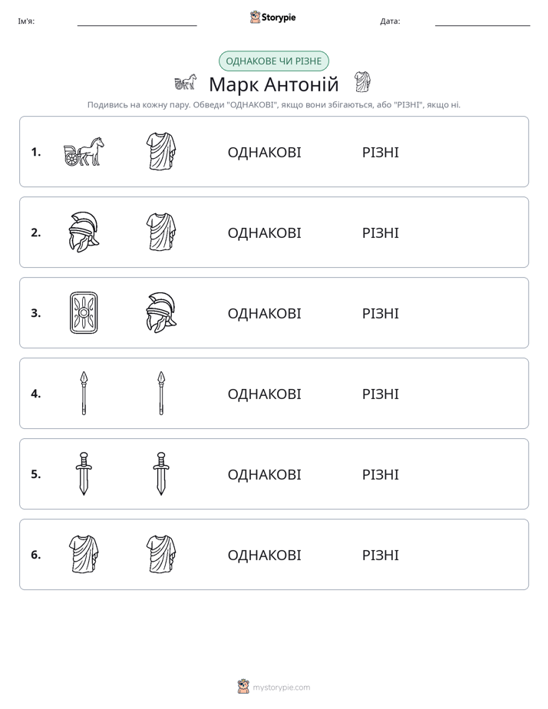Click the horse chariot icon in row 1
This screenshot has height=709, width=548.
(84, 151)
